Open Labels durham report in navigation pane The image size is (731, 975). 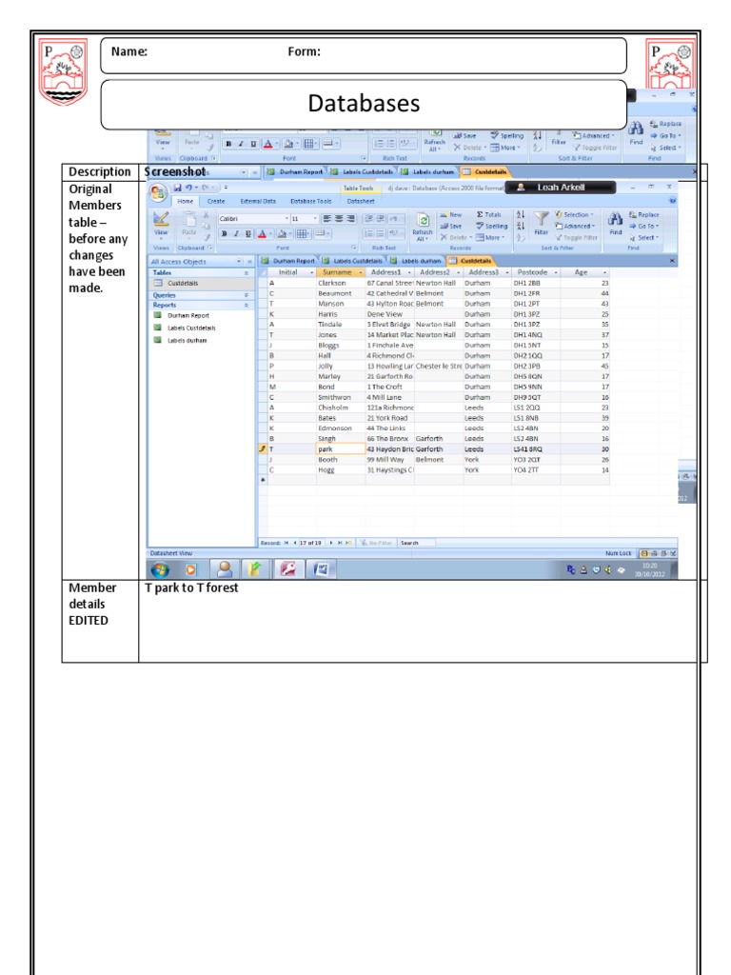pos(188,340)
